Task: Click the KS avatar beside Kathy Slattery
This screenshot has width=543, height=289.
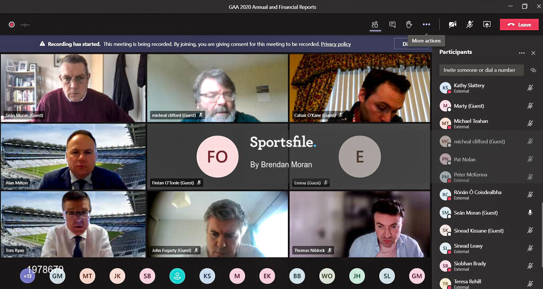Action: [445, 88]
